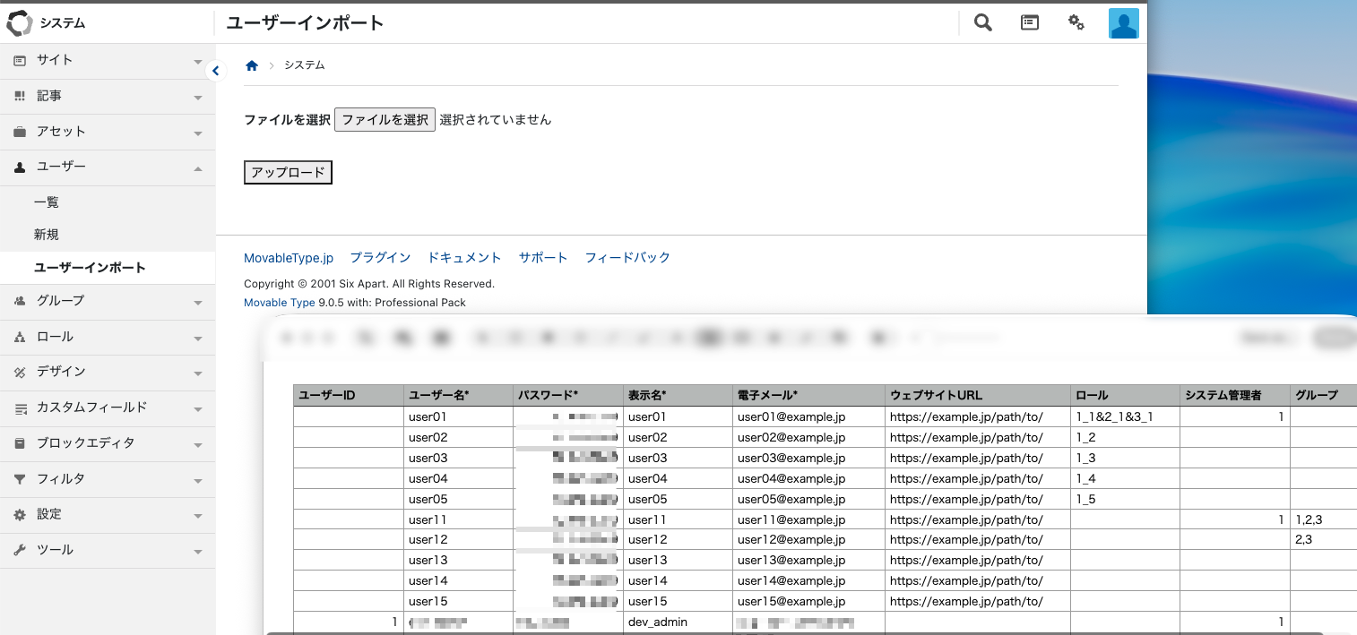
Task: Click the list panel icon in top bar
Action: (x=1029, y=22)
